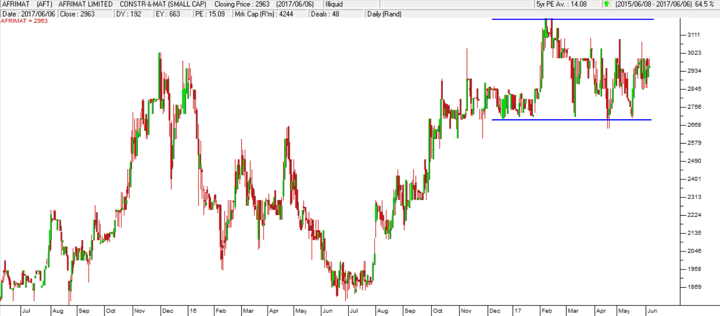
Task: Click the green up-arrow performance icon
Action: (x=606, y=4)
